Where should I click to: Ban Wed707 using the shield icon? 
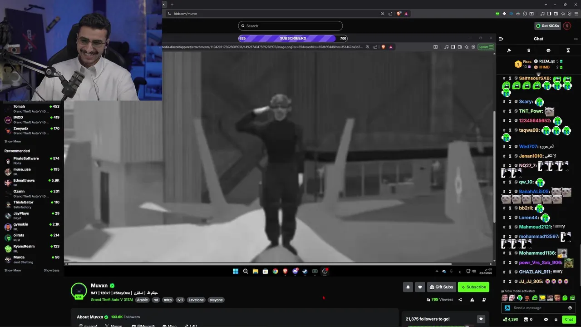pyautogui.click(x=516, y=147)
